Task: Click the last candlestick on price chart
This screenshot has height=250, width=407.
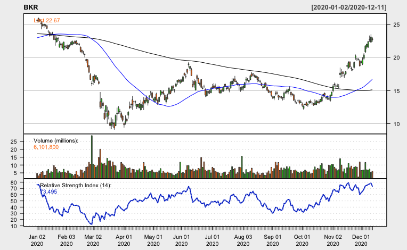Action: [x=372, y=39]
